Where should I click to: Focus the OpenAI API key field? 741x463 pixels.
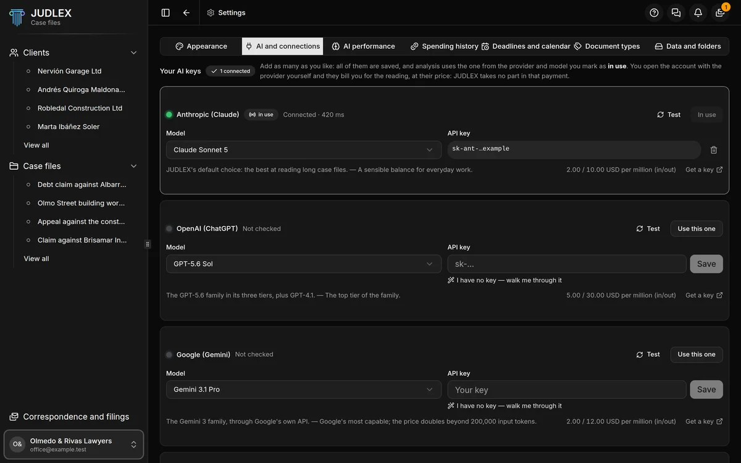(x=567, y=264)
